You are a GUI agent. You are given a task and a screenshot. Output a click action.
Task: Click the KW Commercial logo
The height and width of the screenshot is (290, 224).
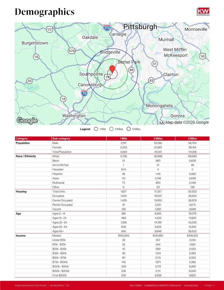click(203, 12)
